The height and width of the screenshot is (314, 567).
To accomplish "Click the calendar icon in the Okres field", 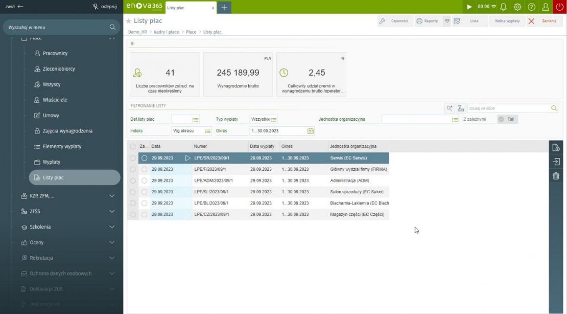I will coord(310,131).
